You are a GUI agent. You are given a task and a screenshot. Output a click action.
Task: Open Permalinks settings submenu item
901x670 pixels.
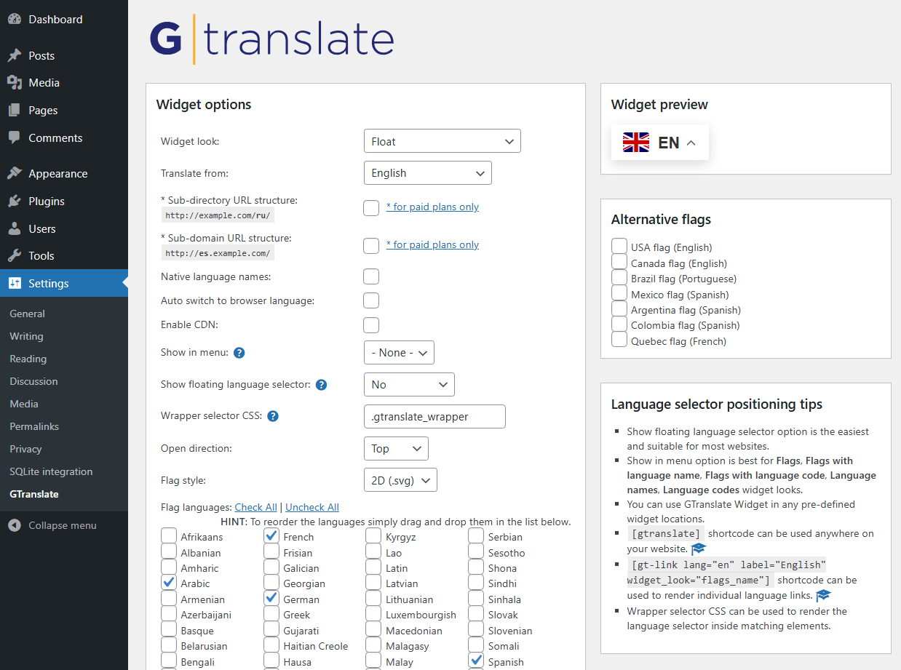coord(34,426)
